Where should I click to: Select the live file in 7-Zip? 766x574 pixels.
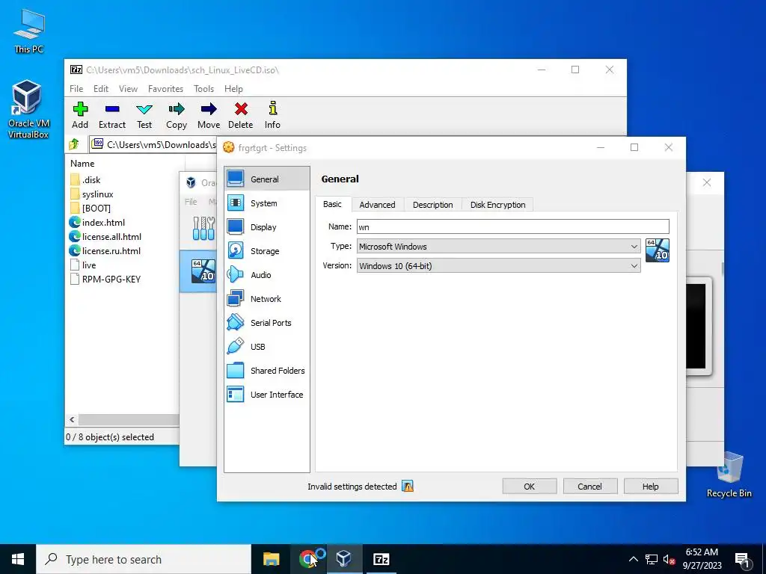pos(83,265)
